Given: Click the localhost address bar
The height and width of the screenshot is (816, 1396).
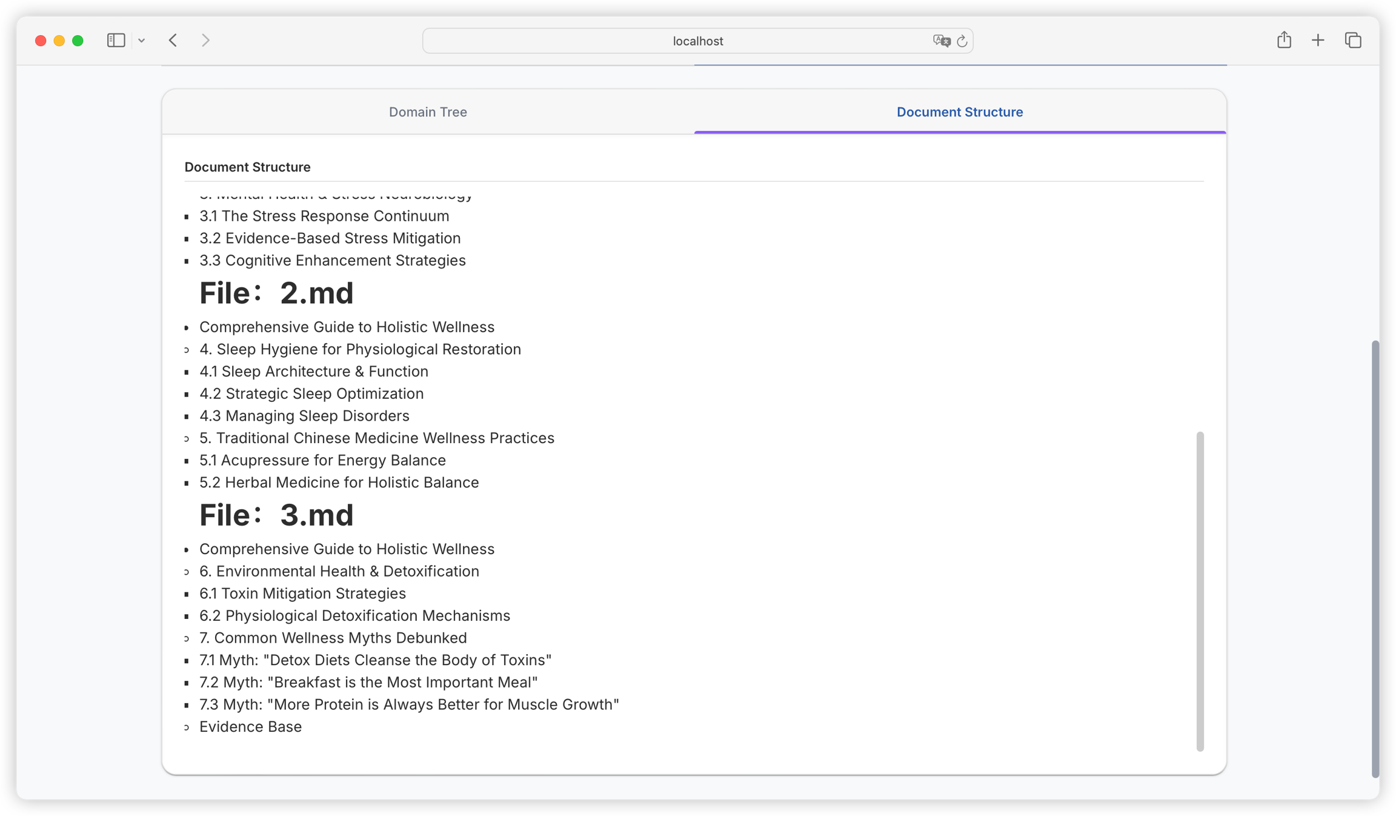Looking at the screenshot, I should tap(697, 41).
